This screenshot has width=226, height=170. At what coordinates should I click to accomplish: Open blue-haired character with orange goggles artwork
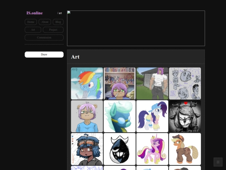(x=87, y=149)
